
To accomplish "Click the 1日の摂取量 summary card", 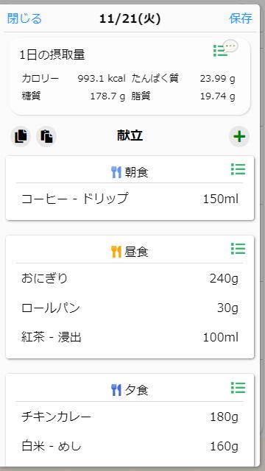I will (x=130, y=77).
